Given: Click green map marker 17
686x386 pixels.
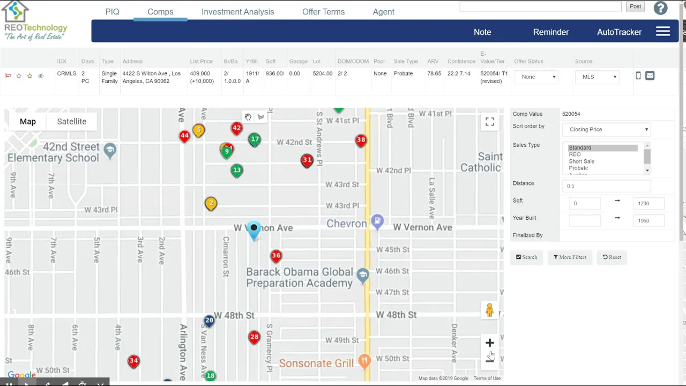Looking at the screenshot, I should 255,140.
